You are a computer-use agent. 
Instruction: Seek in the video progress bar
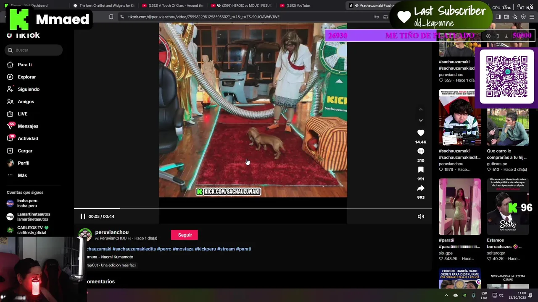pyautogui.click(x=253, y=208)
